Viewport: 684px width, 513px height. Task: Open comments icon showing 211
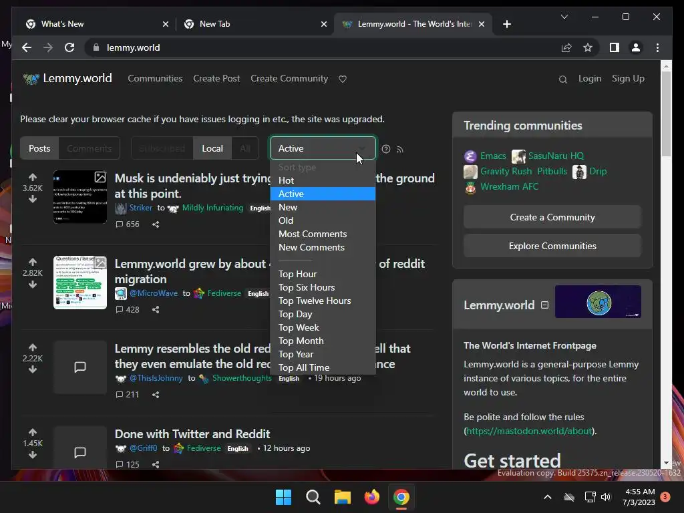(128, 394)
